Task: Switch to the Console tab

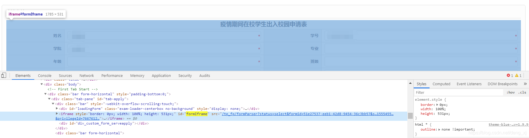Action: click(45, 75)
